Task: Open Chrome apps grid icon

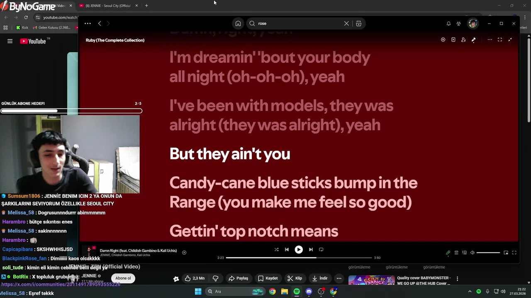Action: (5, 28)
